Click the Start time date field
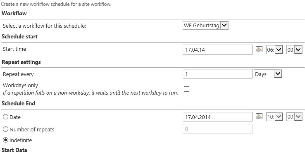 pos(217,50)
